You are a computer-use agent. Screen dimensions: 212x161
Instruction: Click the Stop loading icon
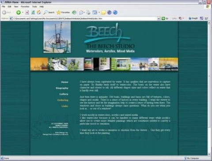click(x=27, y=12)
